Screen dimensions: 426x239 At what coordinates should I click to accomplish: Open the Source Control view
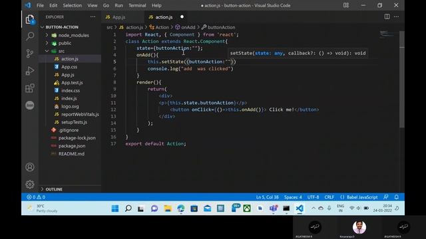pyautogui.click(x=30, y=53)
